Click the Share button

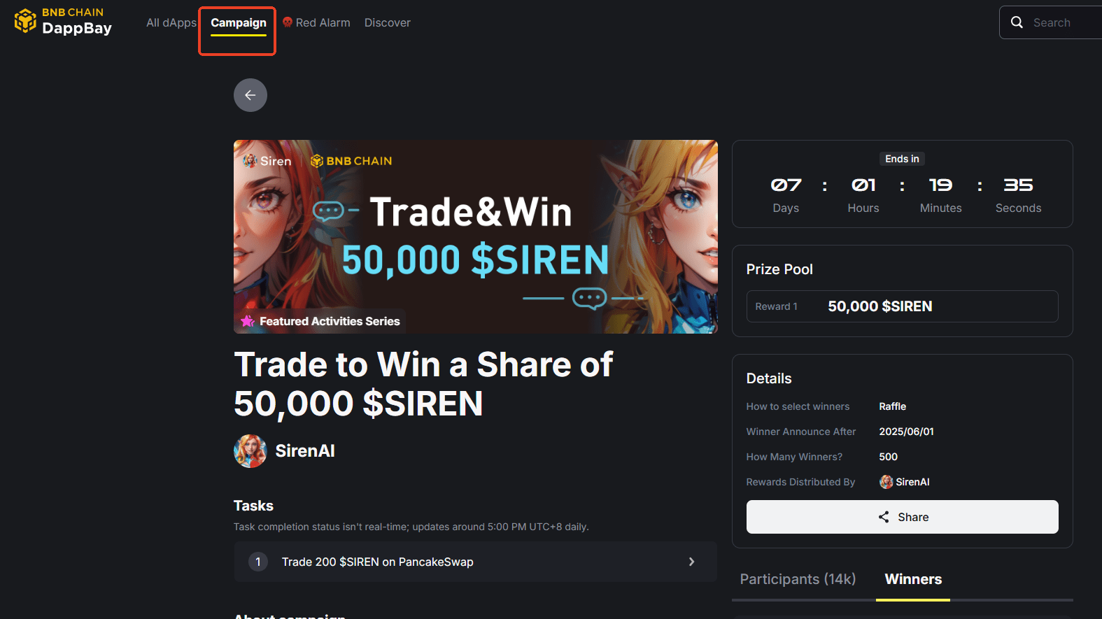coord(902,517)
